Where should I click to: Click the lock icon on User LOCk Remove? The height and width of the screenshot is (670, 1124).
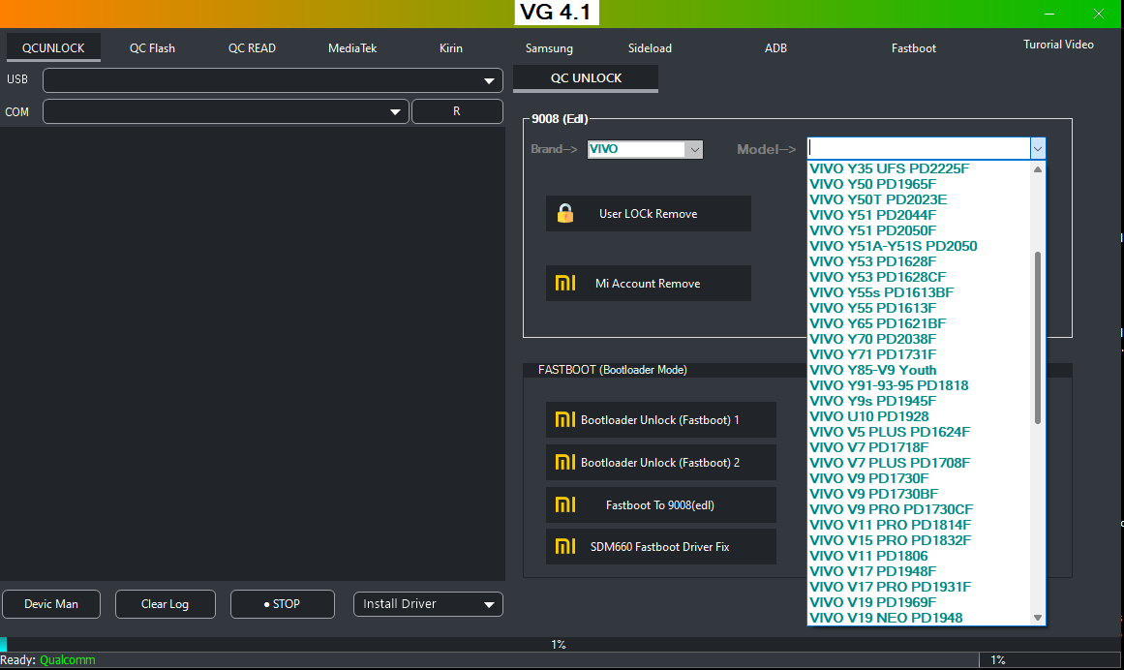pos(566,213)
